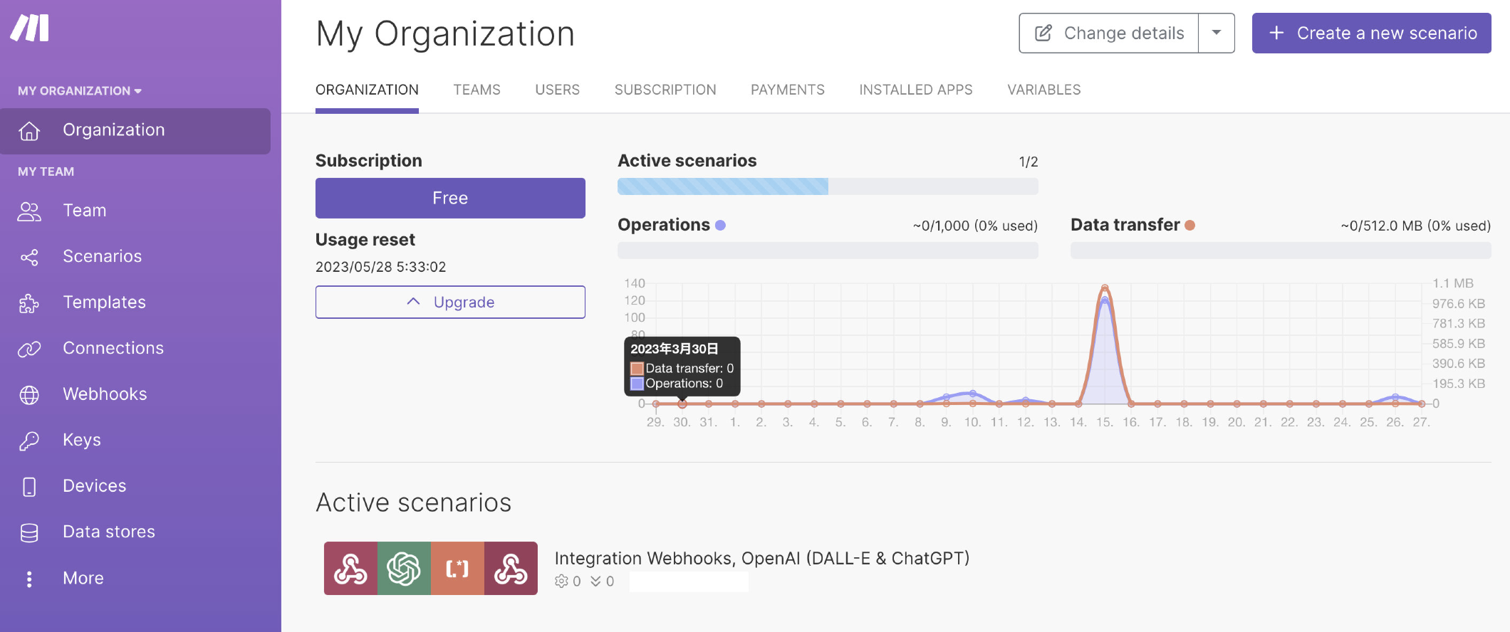Switch to the Teams tab
Screen dimensions: 1510x632
click(x=477, y=90)
